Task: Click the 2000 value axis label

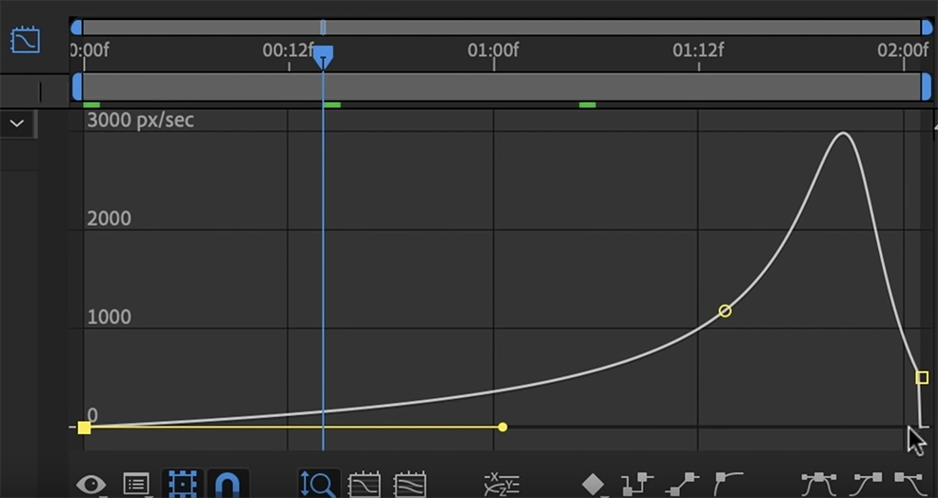Action: coord(109,218)
